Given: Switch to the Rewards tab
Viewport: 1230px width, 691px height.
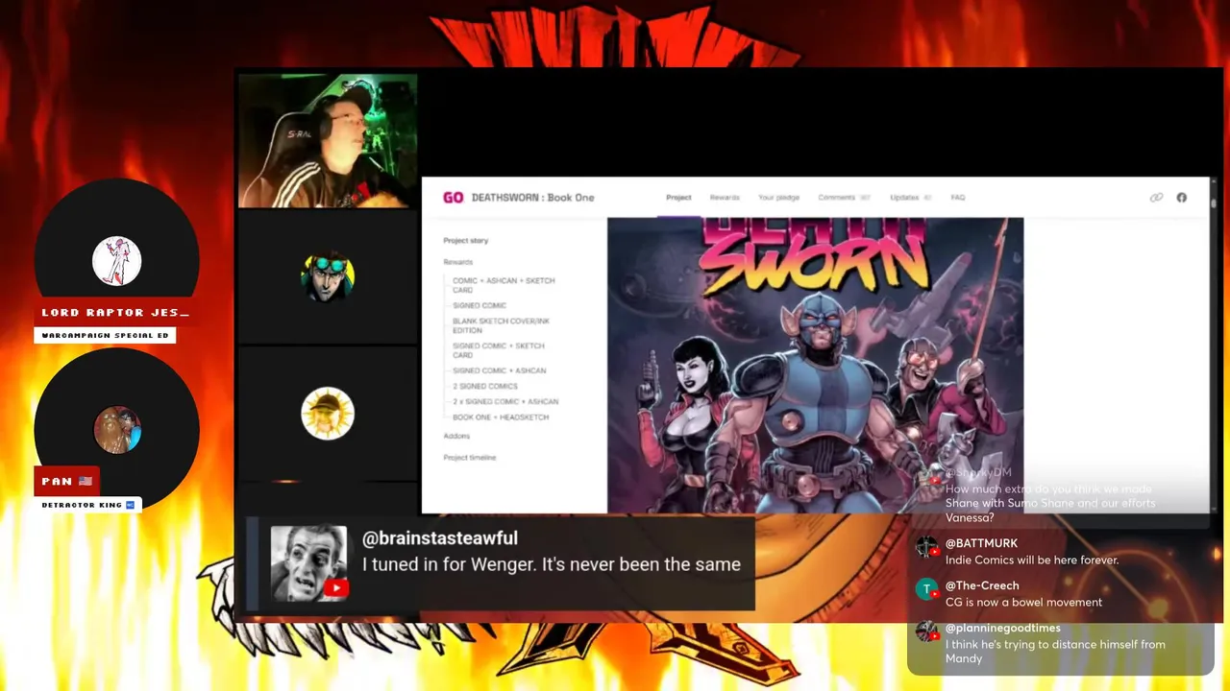Looking at the screenshot, I should [x=725, y=198].
